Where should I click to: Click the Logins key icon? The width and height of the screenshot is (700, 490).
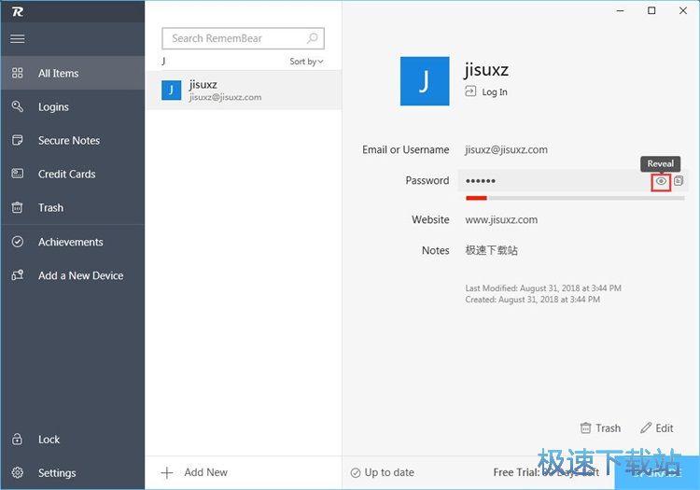coord(18,106)
